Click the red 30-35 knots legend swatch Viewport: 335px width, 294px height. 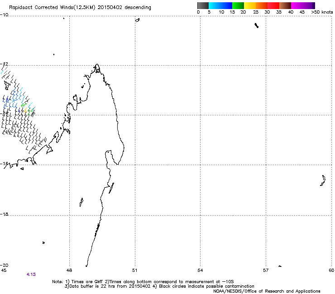(x=273, y=5)
